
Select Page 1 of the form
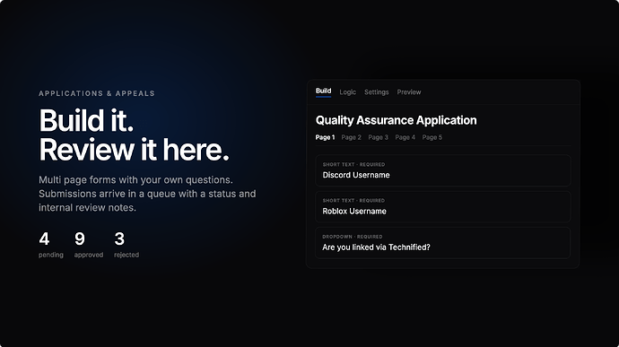325,137
